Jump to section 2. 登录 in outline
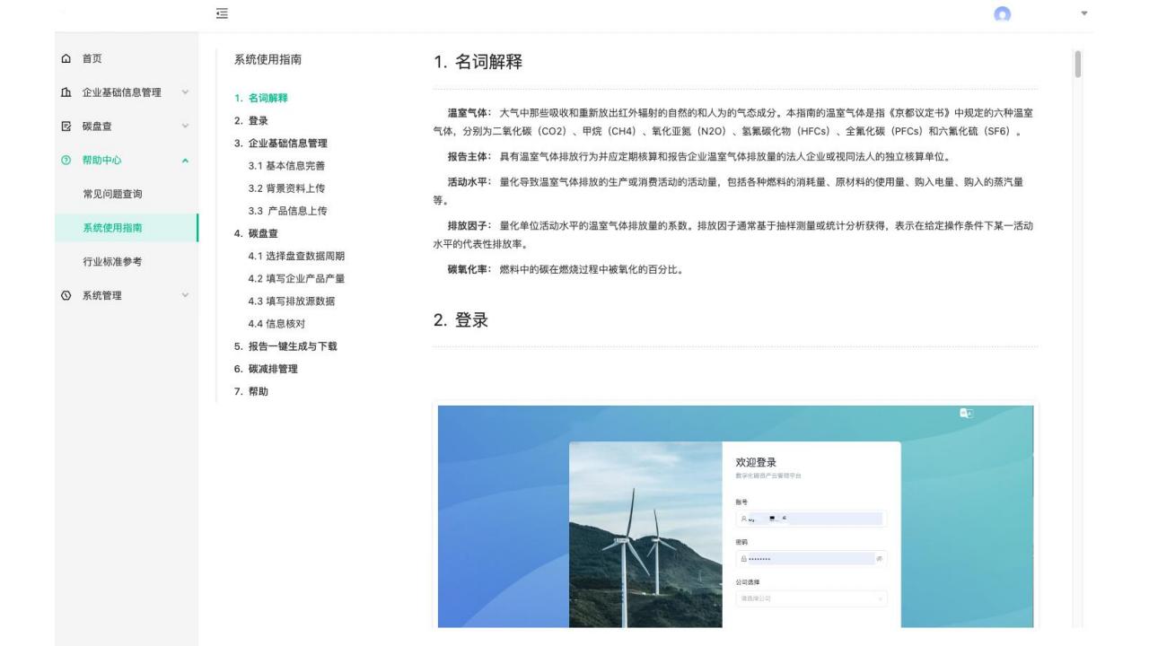 pos(250,120)
